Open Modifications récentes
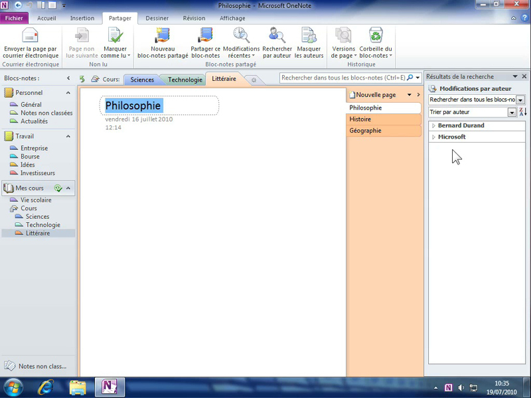The width and height of the screenshot is (531, 398). pos(241,43)
